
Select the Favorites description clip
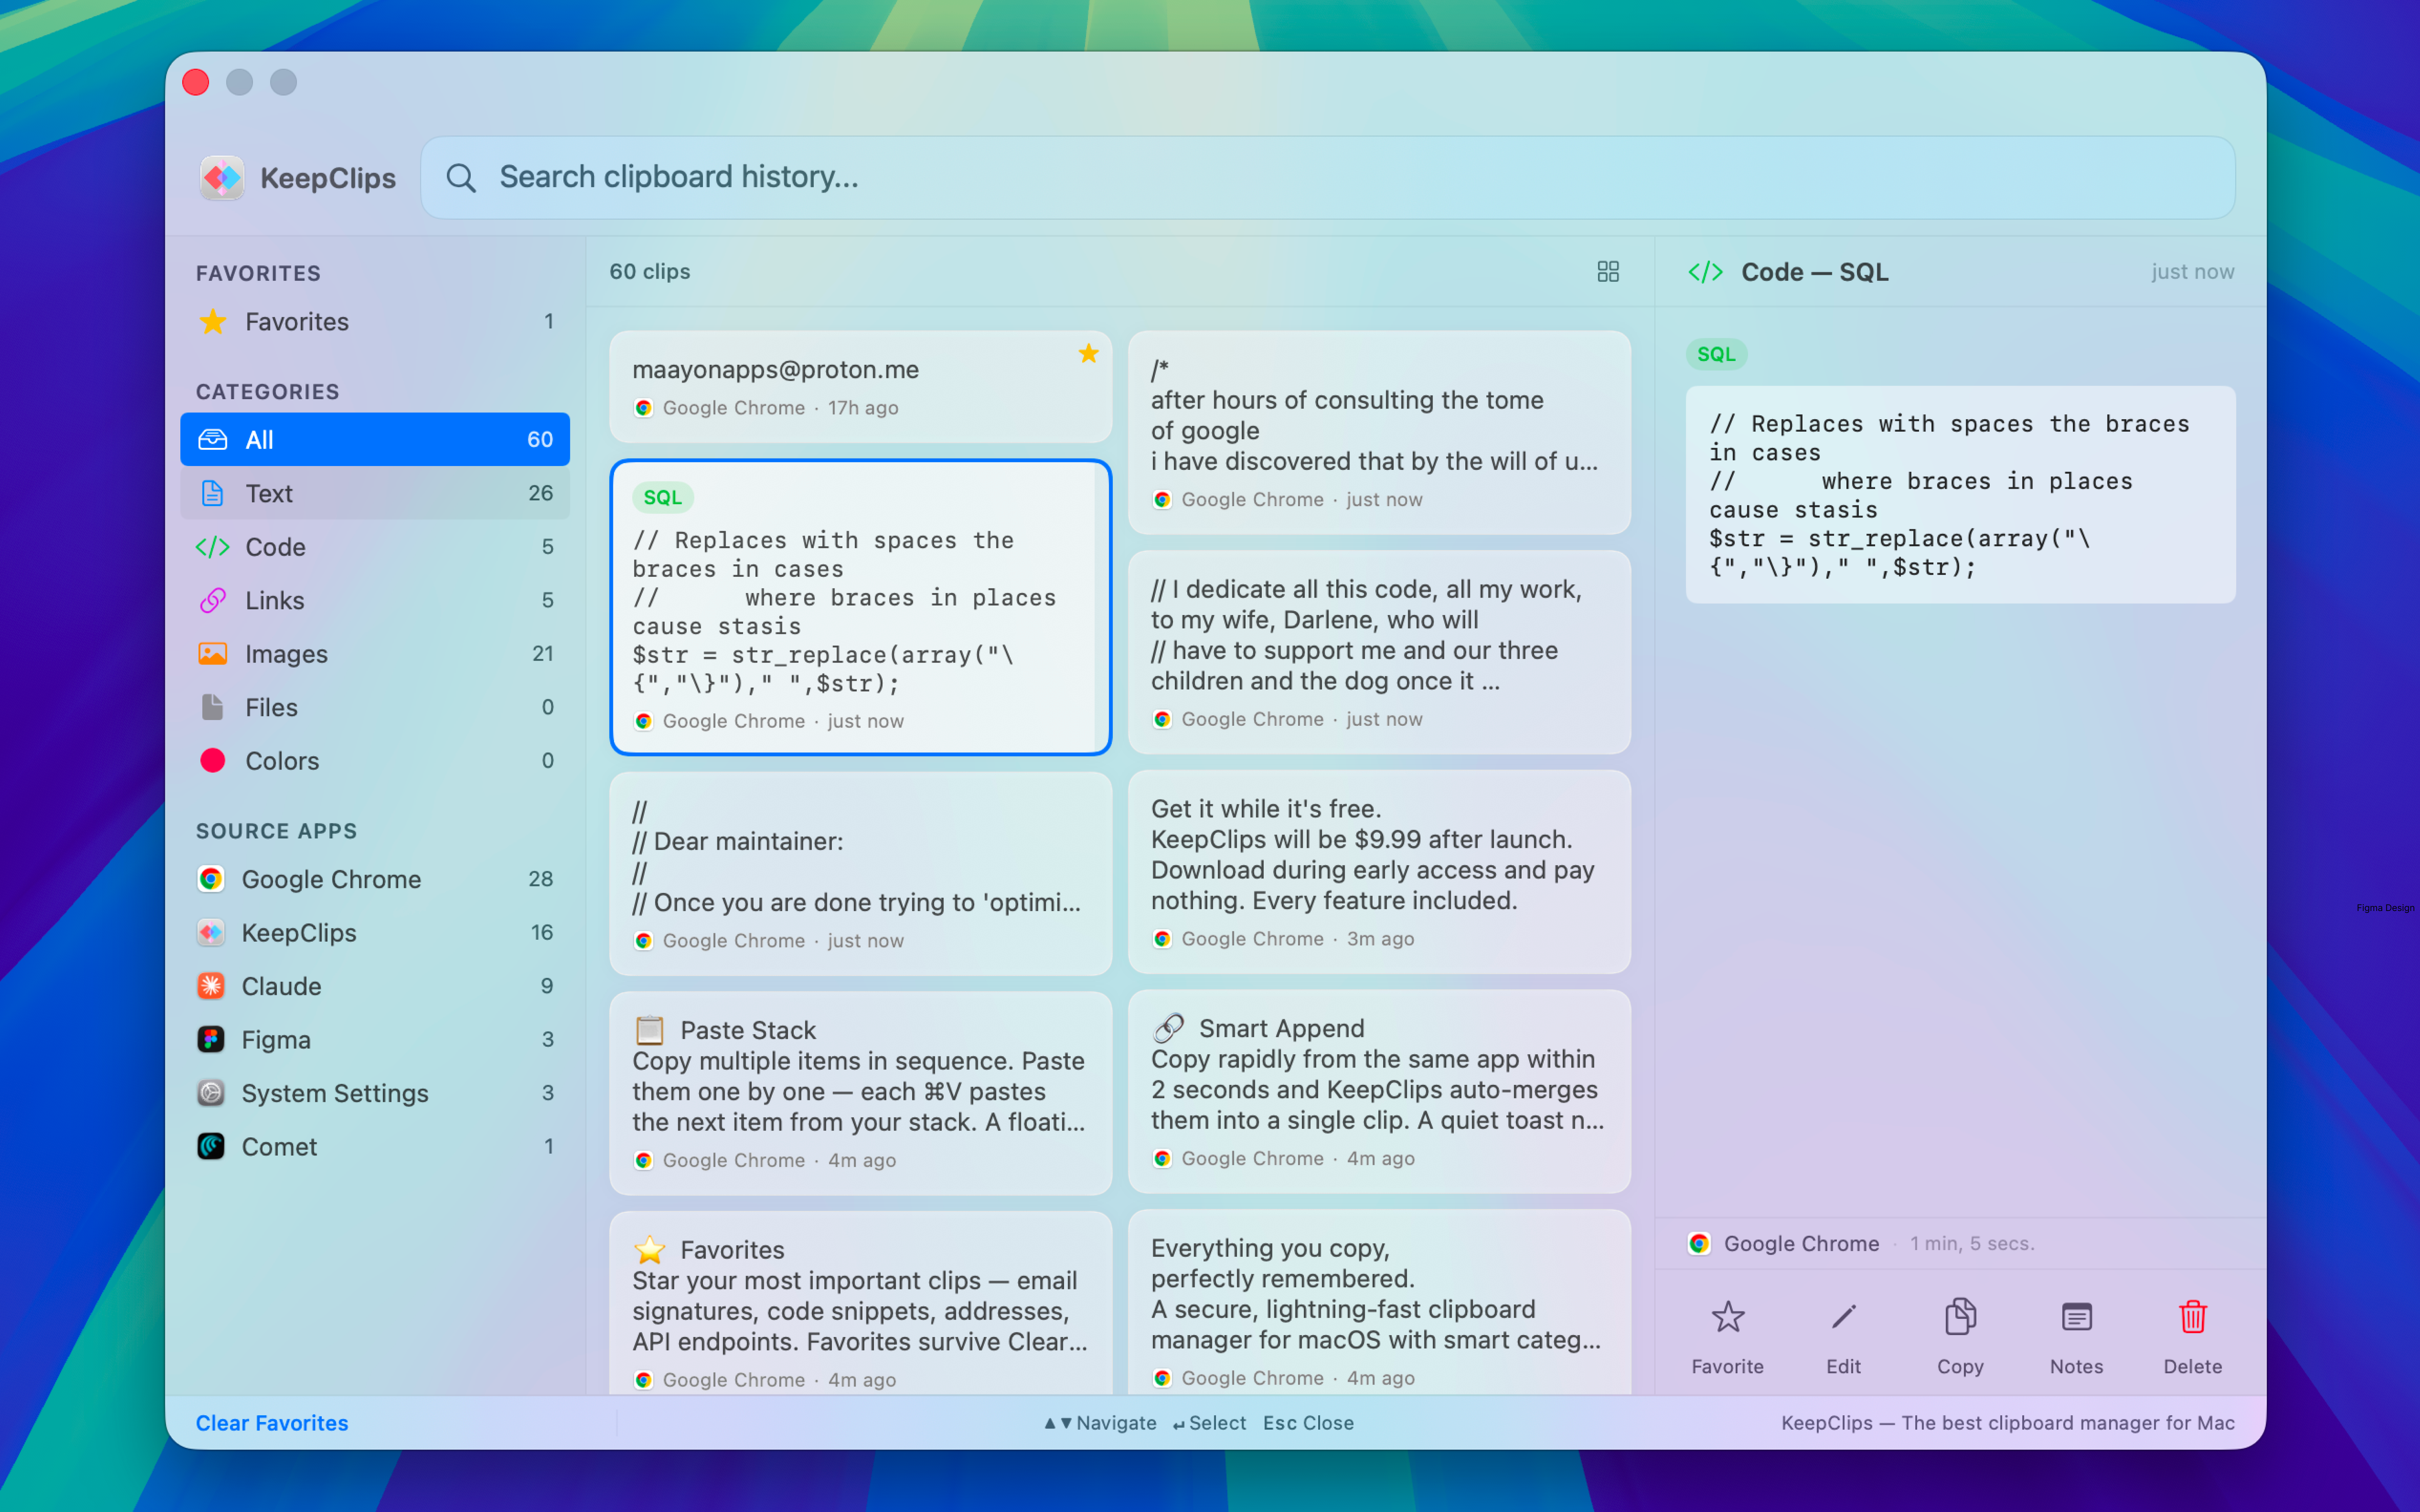click(861, 1303)
